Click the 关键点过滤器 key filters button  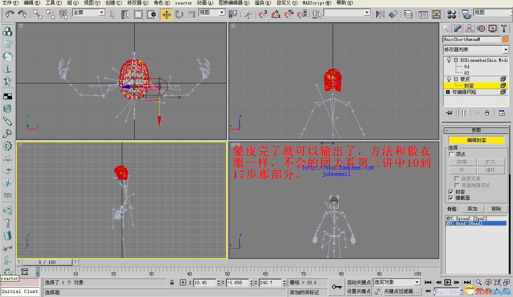(x=402, y=291)
